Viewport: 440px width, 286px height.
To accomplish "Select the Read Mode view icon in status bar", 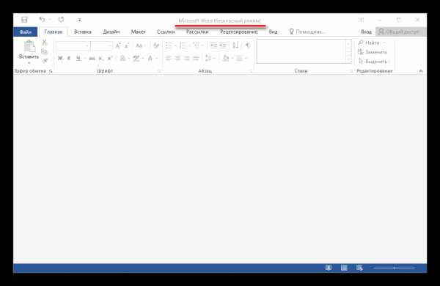I will pyautogui.click(x=329, y=268).
